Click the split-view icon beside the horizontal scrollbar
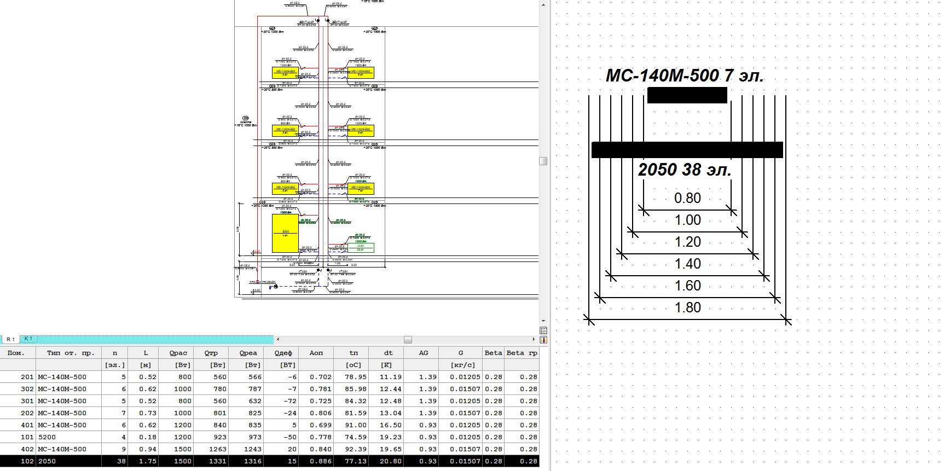Image resolution: width=950 pixels, height=471 pixels. pyautogui.click(x=543, y=340)
